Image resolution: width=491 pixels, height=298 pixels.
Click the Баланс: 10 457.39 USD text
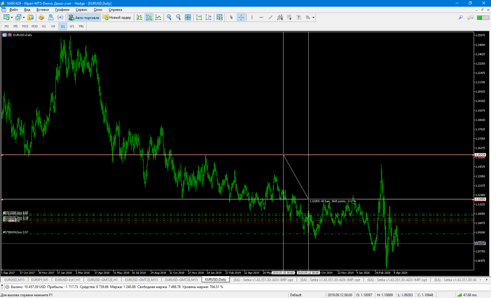(28, 287)
